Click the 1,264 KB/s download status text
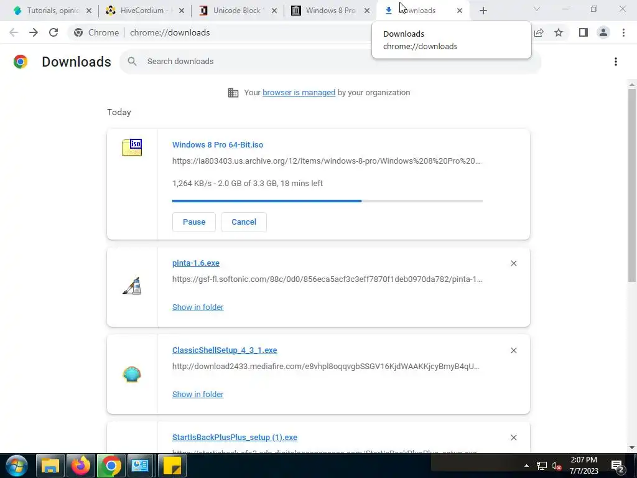Viewport: 637px width, 478px height. click(248, 184)
